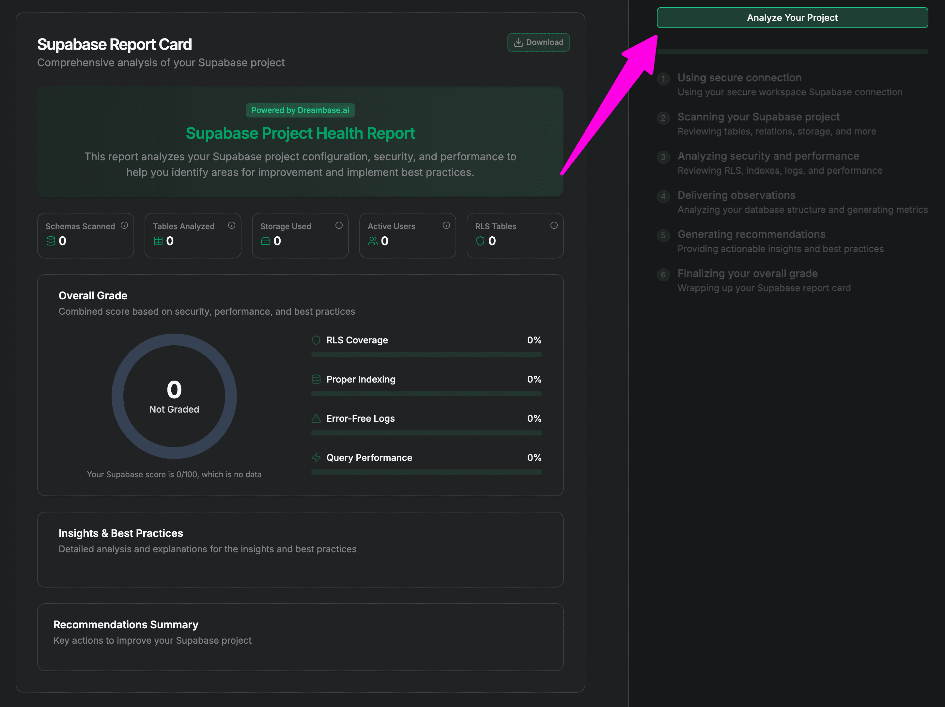
Task: Click the Active Users info icon
Action: pos(446,225)
